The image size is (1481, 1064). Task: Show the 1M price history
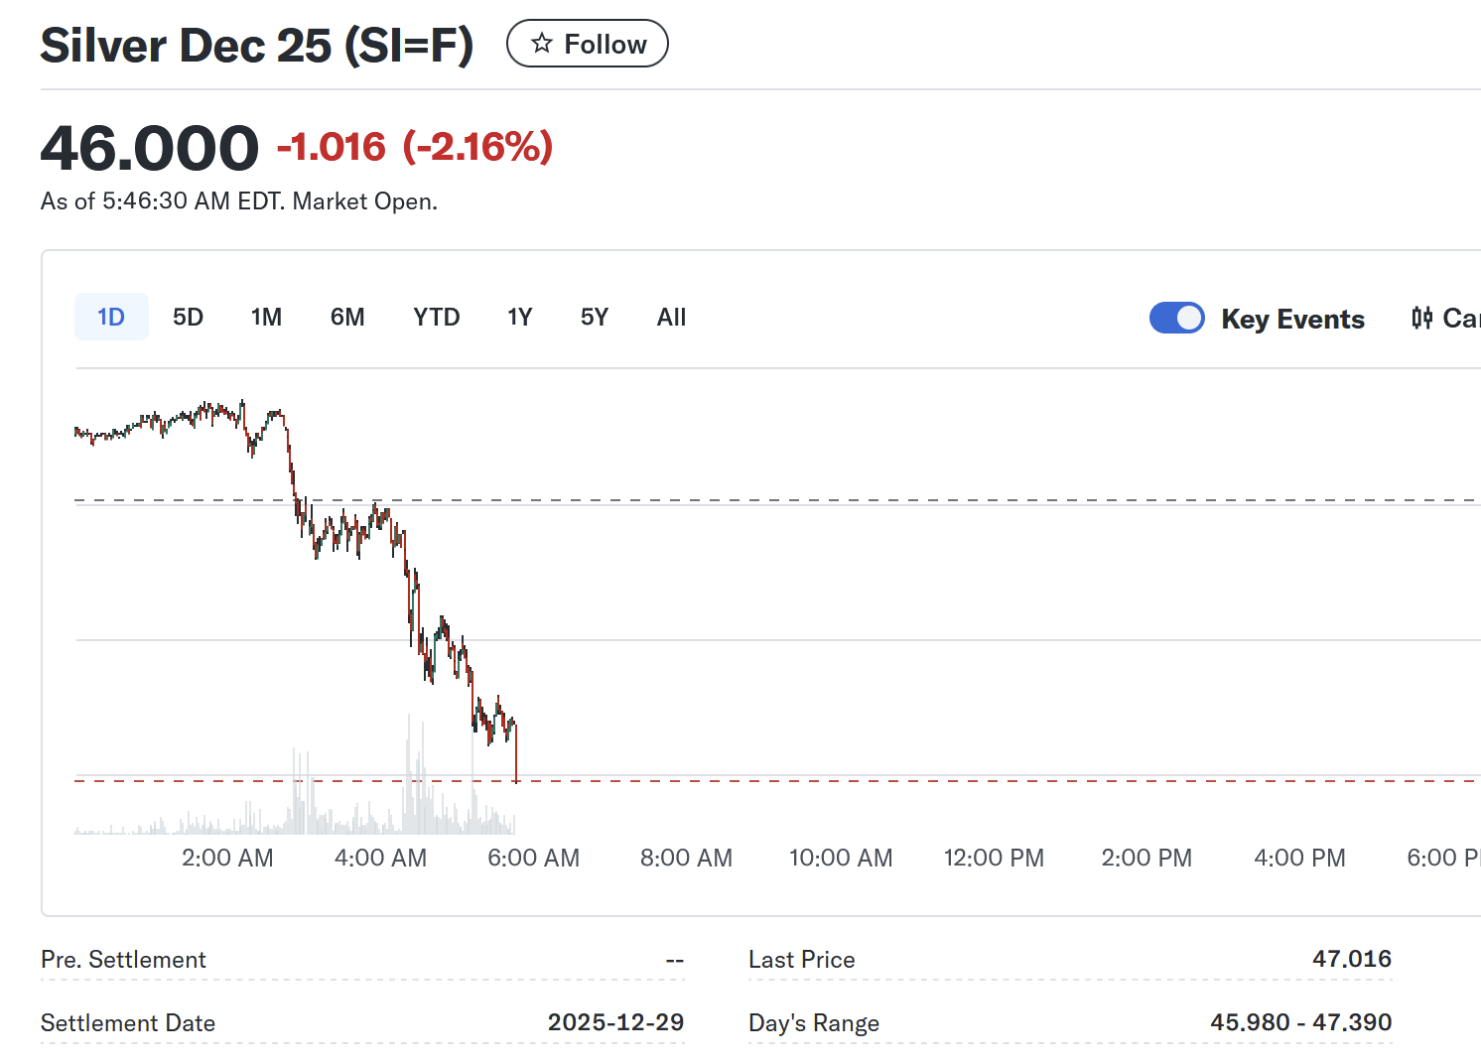pos(266,318)
